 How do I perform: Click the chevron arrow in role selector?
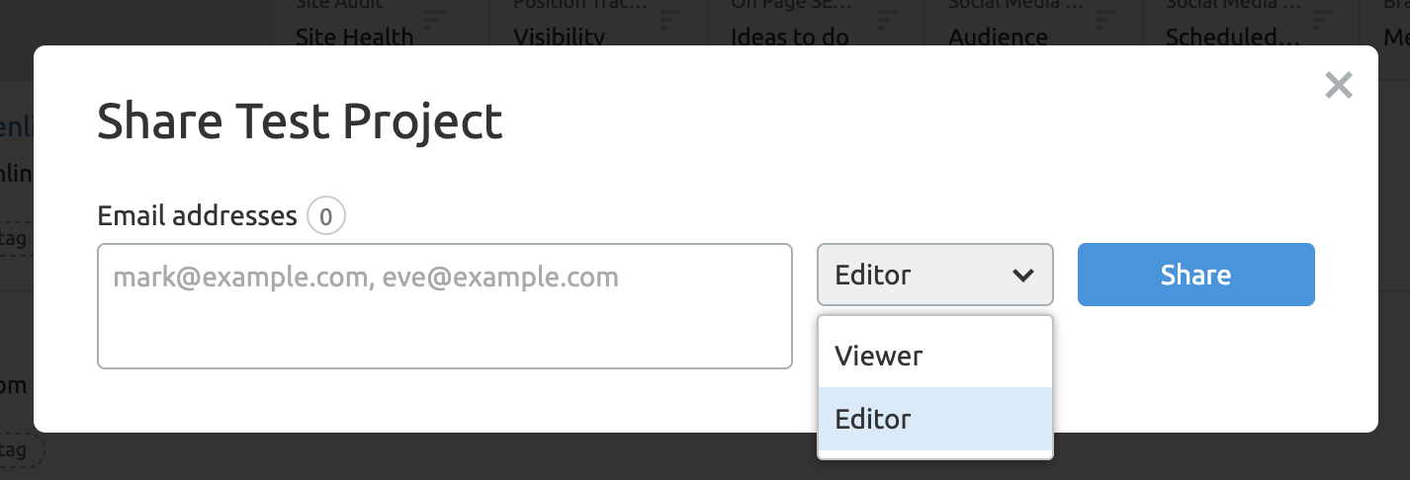[x=1023, y=276]
